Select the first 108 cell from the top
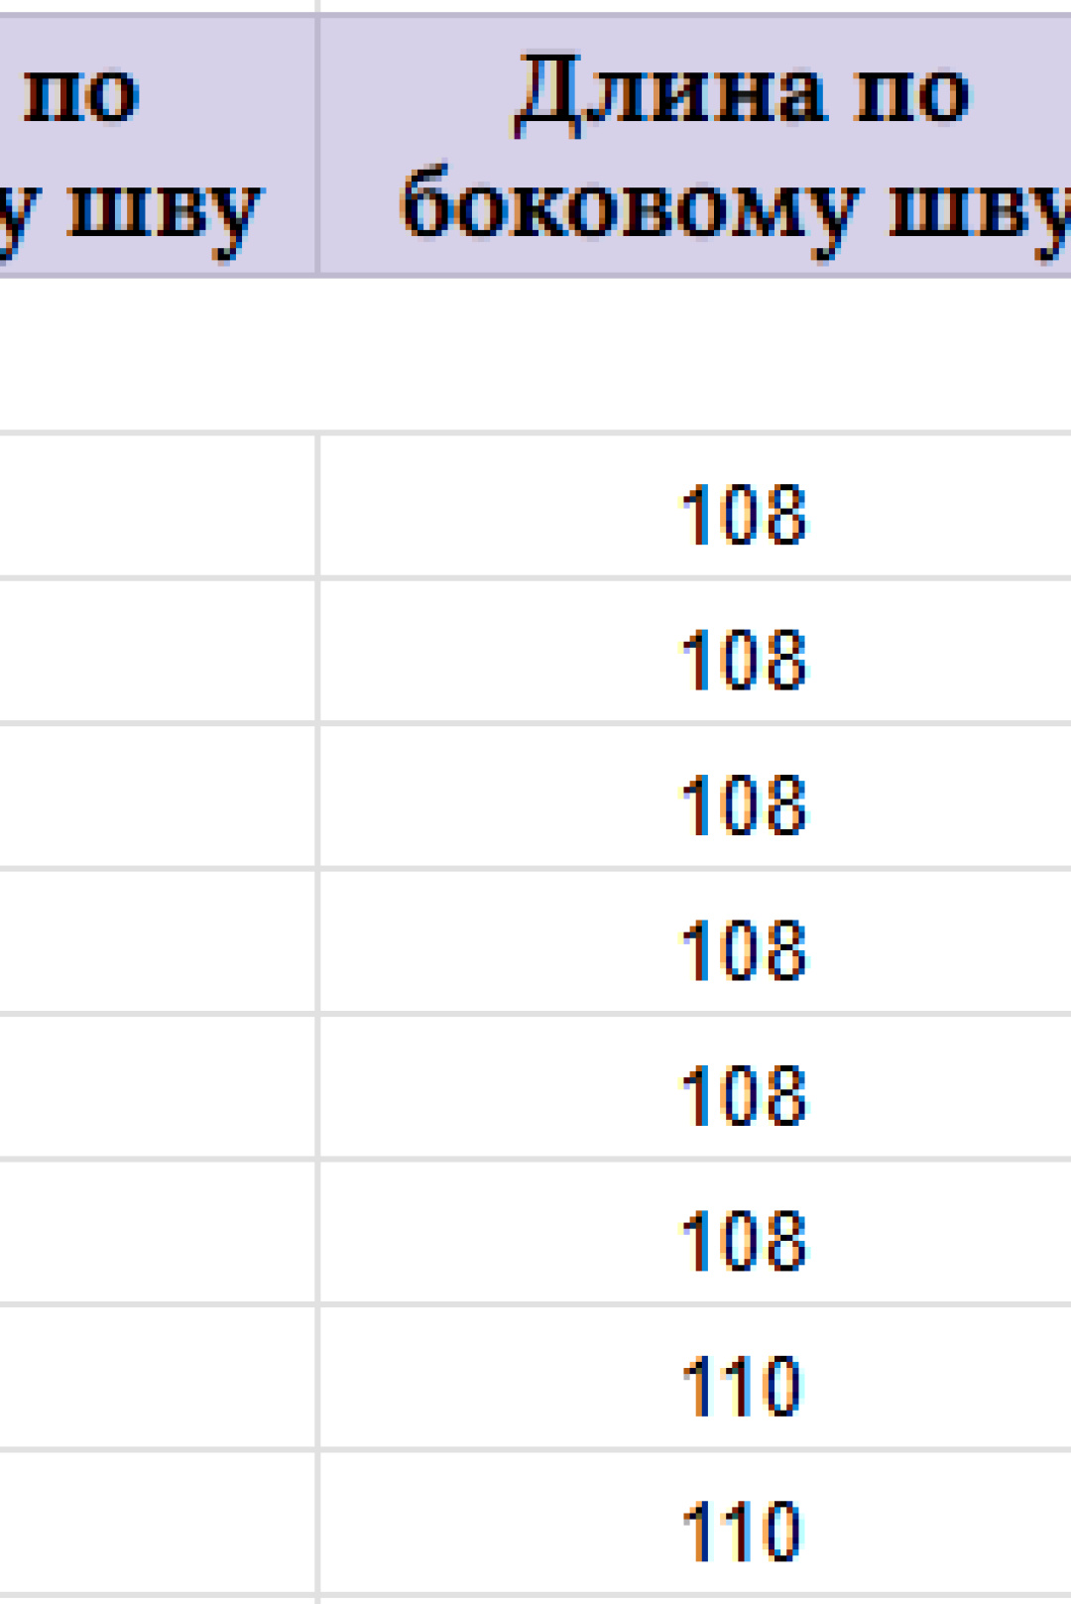The image size is (1071, 1604). tap(695, 506)
